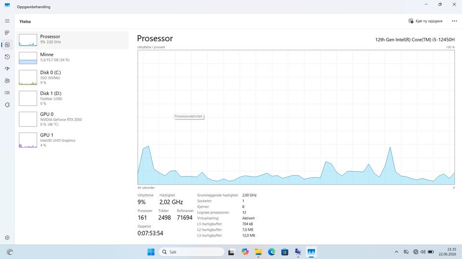Screen dimensions: 462x259
Task: Select Prosessor in the performance list
Action: coord(72,40)
